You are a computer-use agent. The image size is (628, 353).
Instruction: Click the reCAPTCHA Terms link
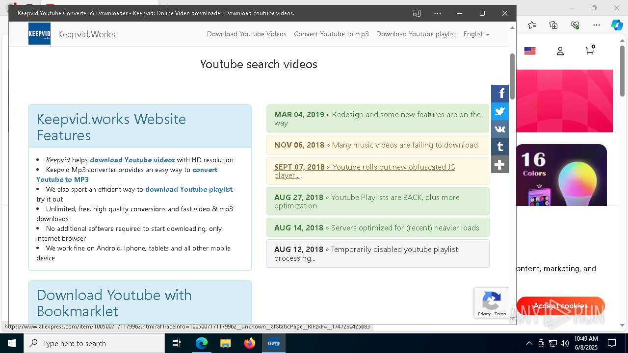[500, 314]
